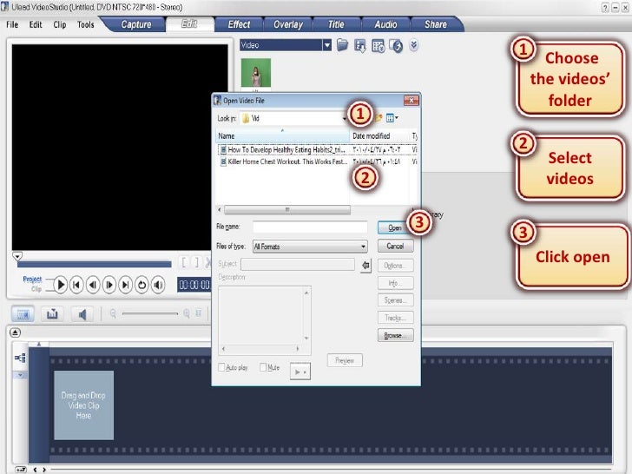Click the Date modified column header
This screenshot has height=474, width=632.
[x=379, y=135]
